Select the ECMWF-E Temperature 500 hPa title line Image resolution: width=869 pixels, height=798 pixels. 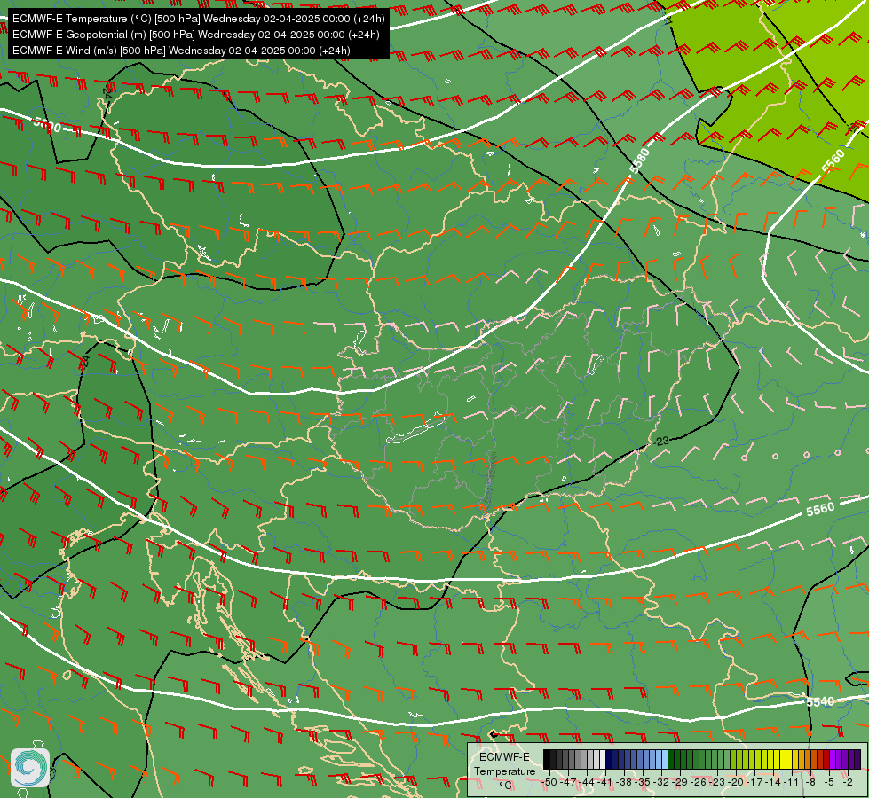[x=199, y=19]
